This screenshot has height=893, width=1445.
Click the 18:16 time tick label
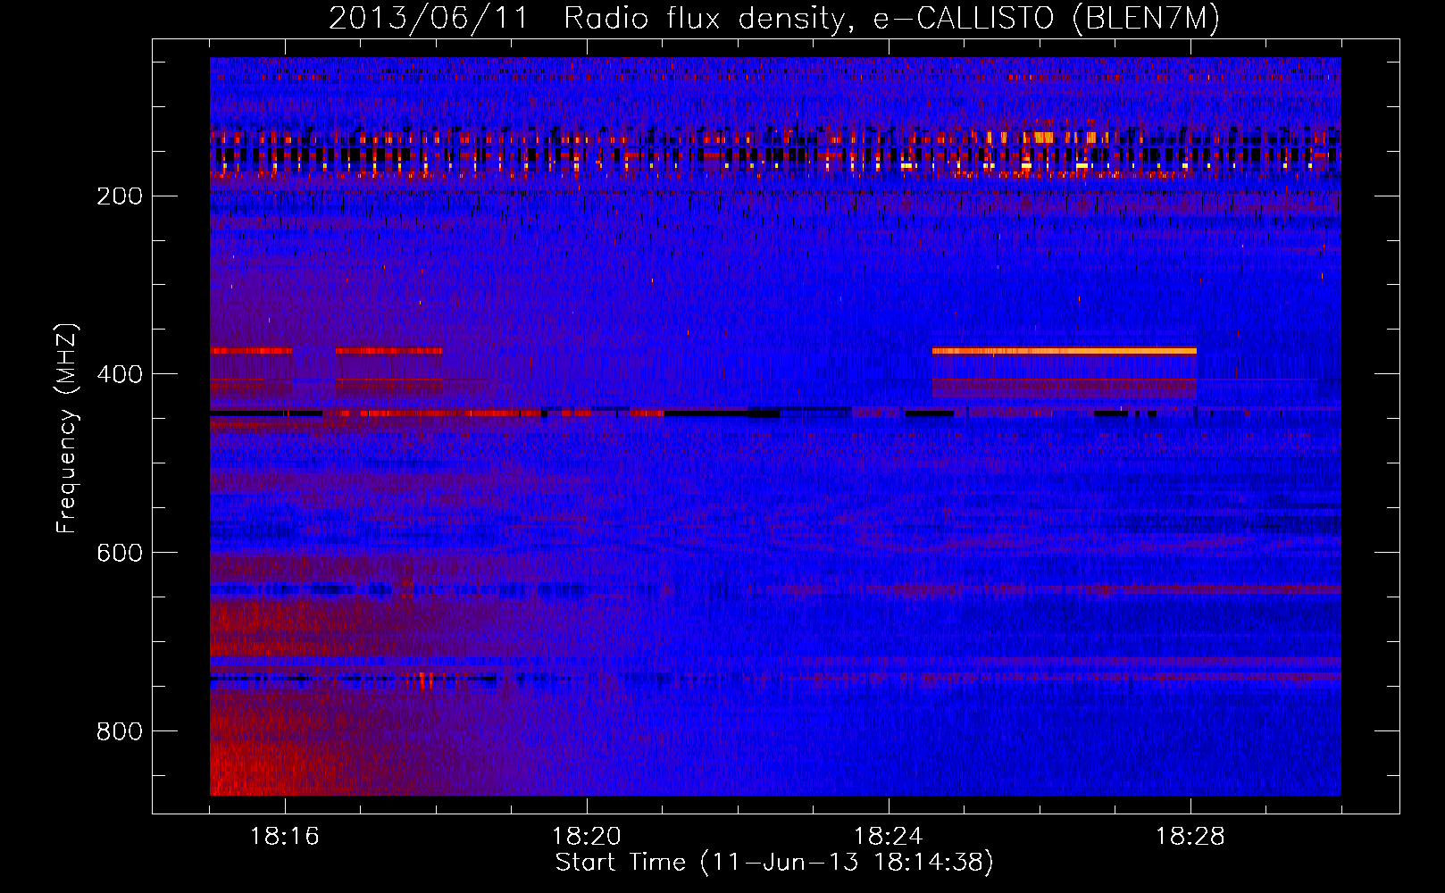click(285, 837)
